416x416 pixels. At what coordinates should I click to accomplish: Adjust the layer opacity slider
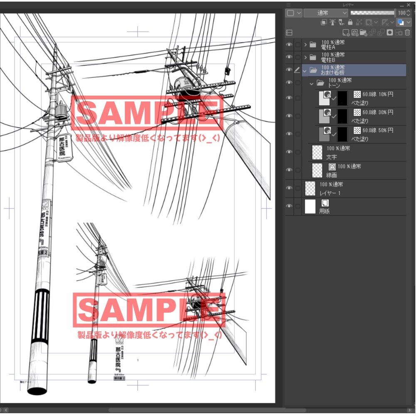coord(372,13)
